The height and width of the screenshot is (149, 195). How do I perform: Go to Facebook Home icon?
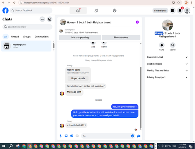tap(78, 11)
